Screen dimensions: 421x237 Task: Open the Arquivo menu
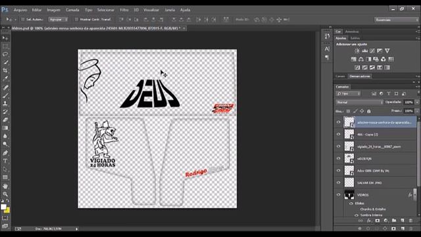click(20, 10)
